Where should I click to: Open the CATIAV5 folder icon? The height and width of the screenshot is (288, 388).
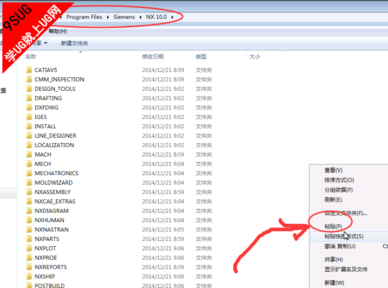pos(29,70)
